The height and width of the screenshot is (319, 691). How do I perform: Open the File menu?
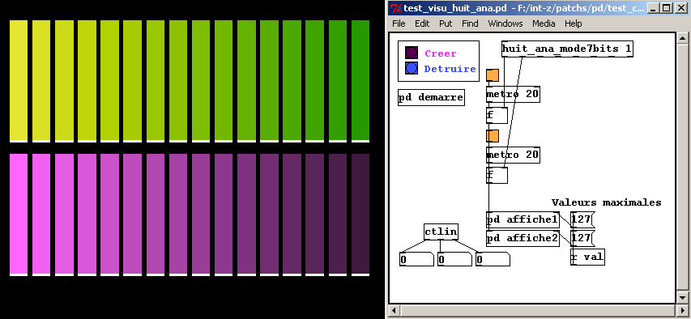coord(399,23)
